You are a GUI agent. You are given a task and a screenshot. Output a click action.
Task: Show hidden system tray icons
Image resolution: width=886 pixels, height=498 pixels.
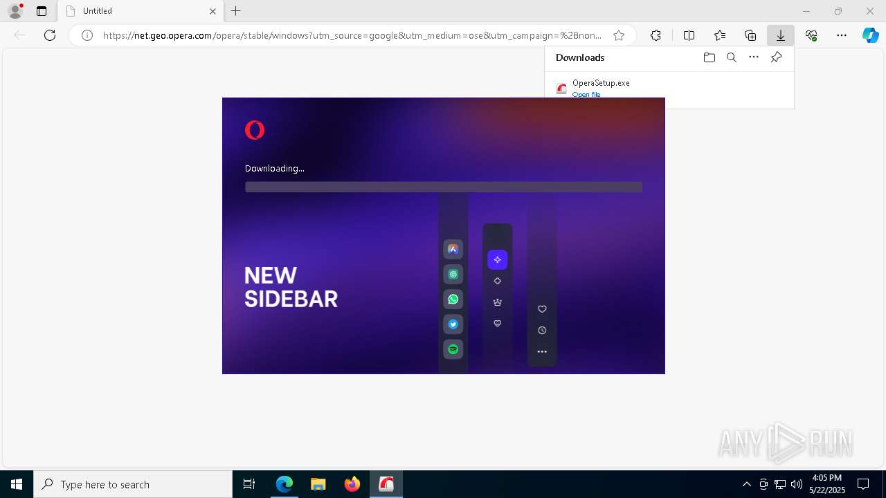point(746,484)
